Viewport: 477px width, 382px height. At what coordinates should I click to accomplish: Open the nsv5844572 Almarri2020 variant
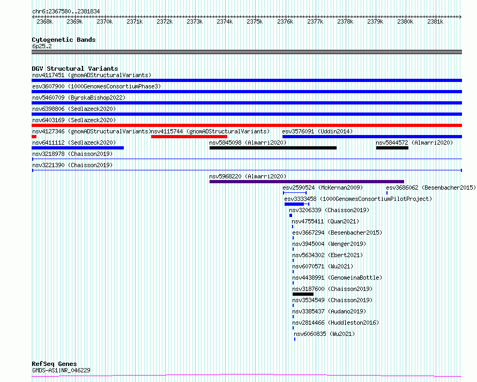414,143
